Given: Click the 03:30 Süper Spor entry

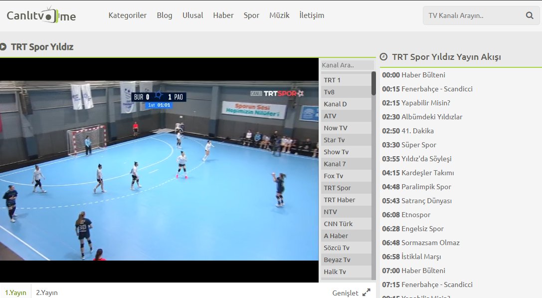Looking at the screenshot, I should point(409,145).
